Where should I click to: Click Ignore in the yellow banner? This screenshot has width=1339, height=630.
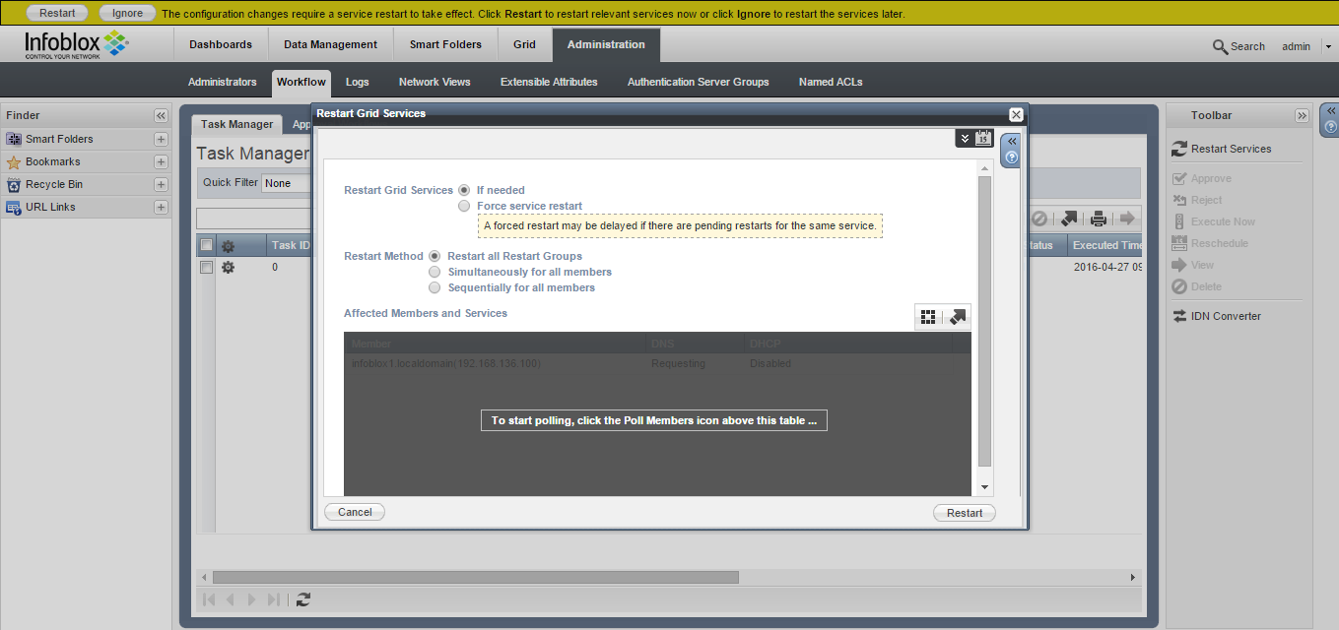[127, 14]
